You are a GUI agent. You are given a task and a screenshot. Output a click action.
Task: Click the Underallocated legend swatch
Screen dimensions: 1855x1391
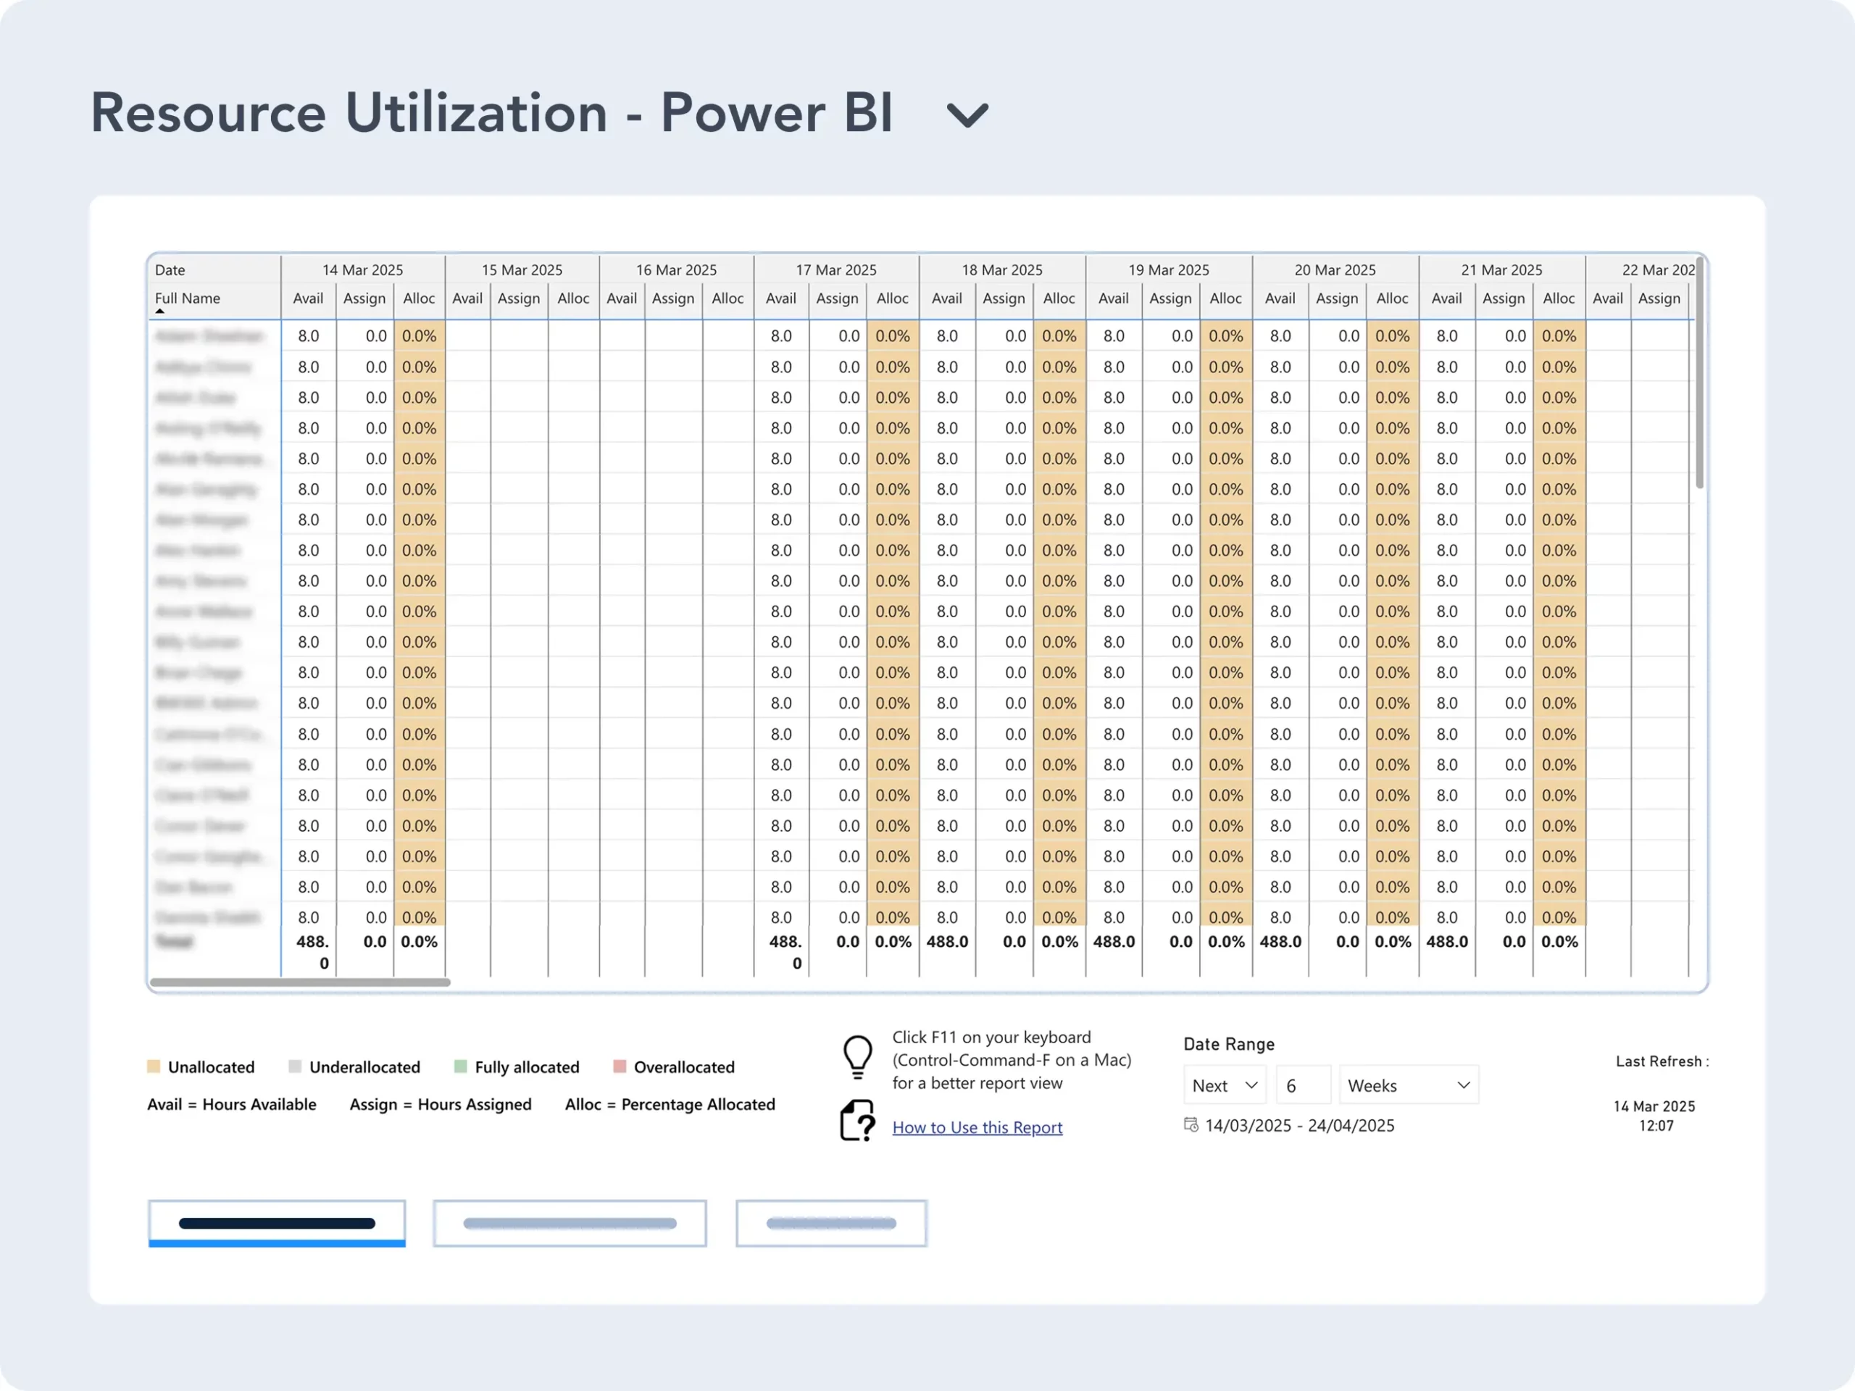tap(294, 1066)
